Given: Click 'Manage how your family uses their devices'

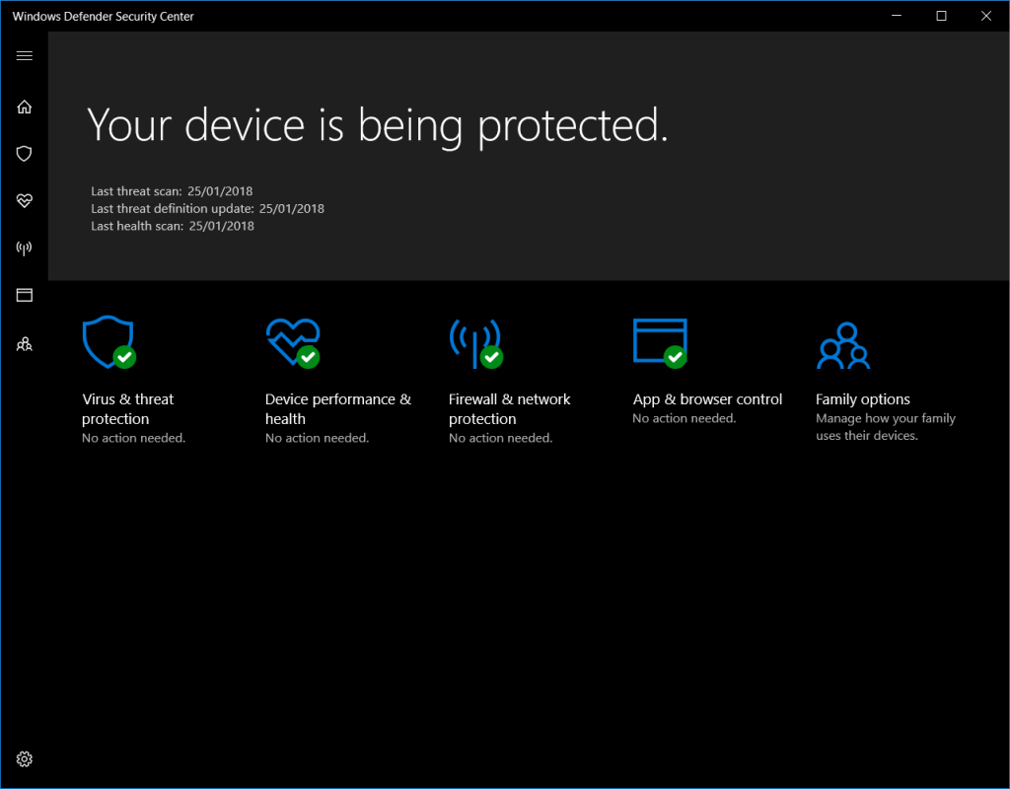Looking at the screenshot, I should (x=886, y=427).
